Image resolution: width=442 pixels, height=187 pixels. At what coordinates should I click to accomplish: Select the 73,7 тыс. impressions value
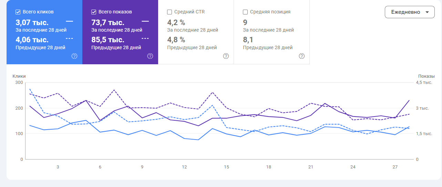[108, 23]
